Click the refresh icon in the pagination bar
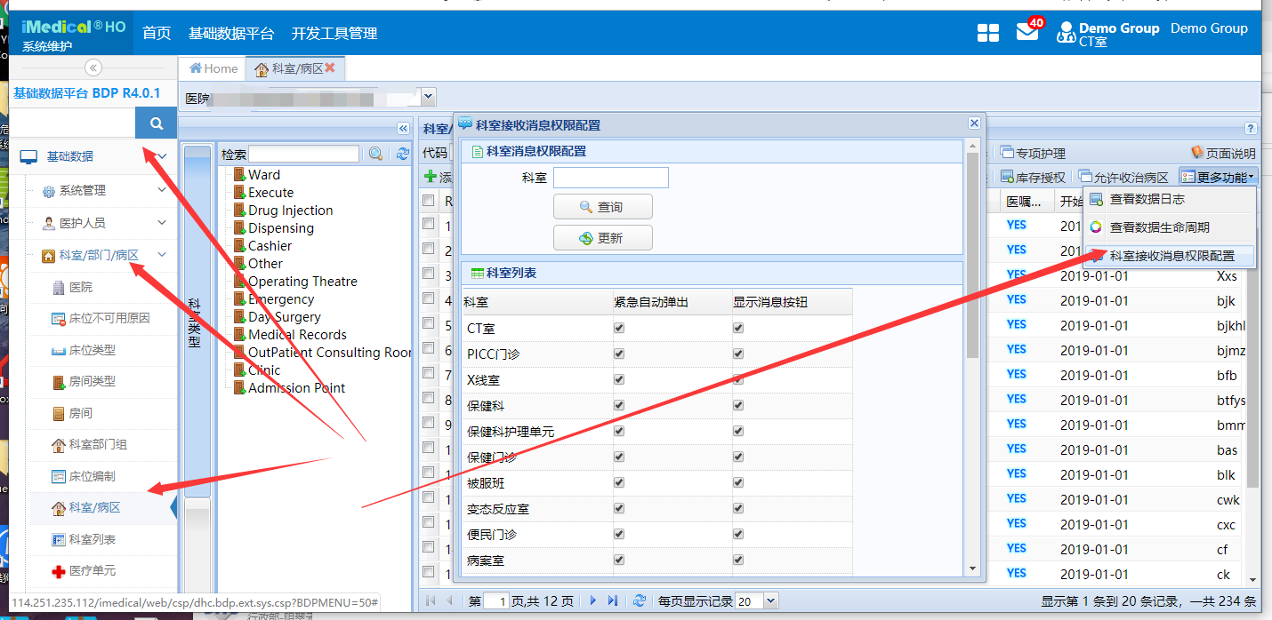Image resolution: width=1272 pixels, height=620 pixels. tap(640, 600)
